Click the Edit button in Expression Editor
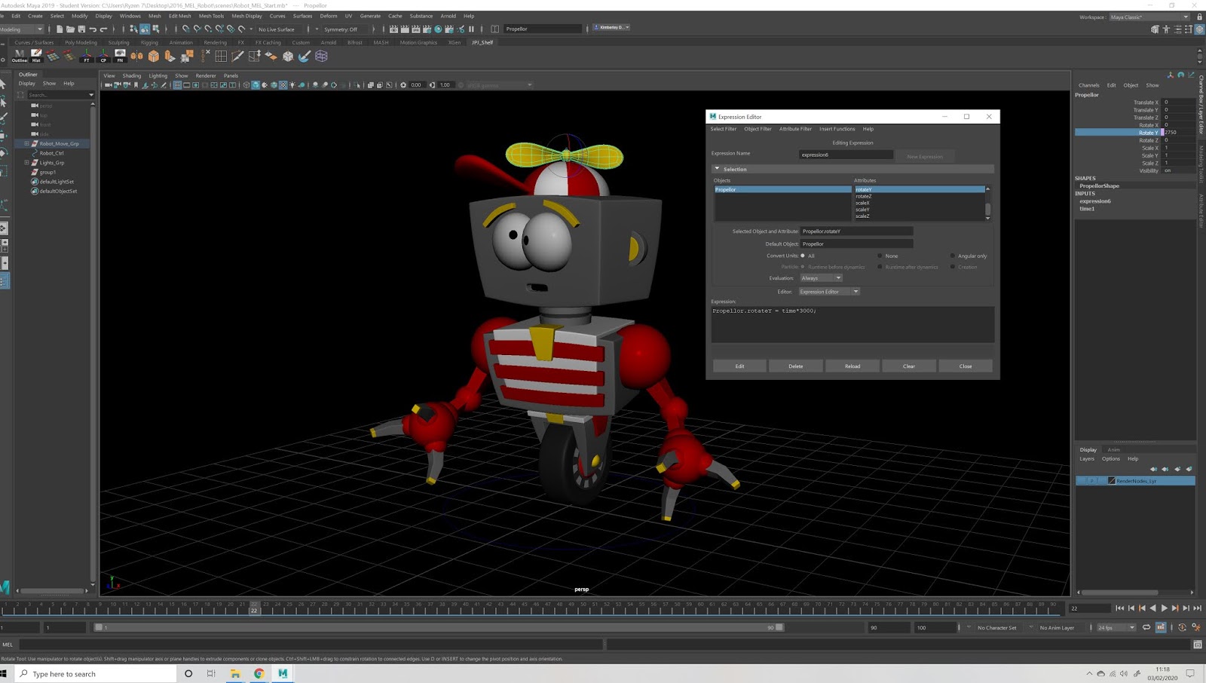The height and width of the screenshot is (683, 1206). coord(740,366)
